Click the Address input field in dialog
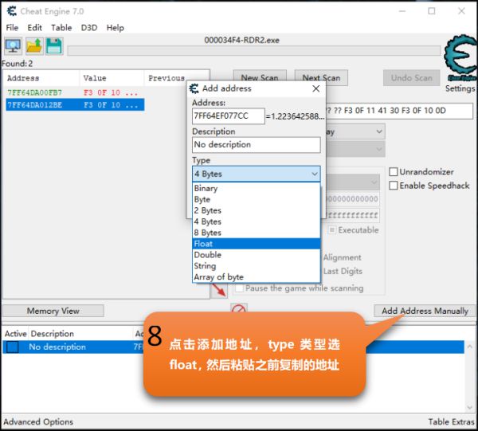This screenshot has width=478, height=431. tap(228, 116)
